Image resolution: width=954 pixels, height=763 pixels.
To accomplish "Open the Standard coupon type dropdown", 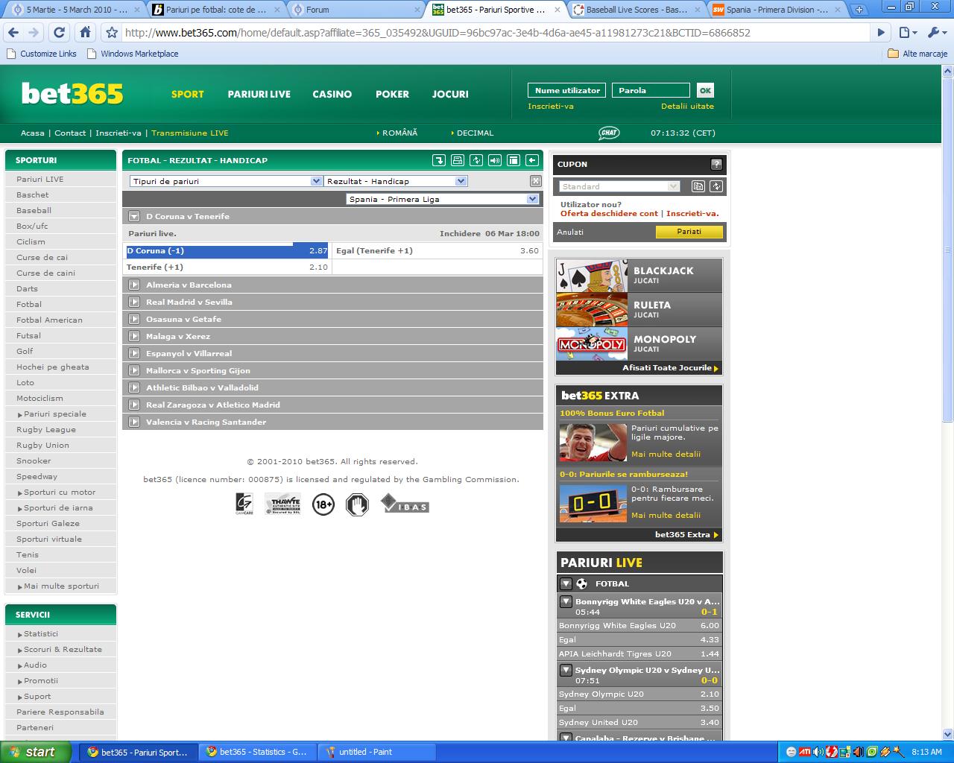I will [x=619, y=186].
